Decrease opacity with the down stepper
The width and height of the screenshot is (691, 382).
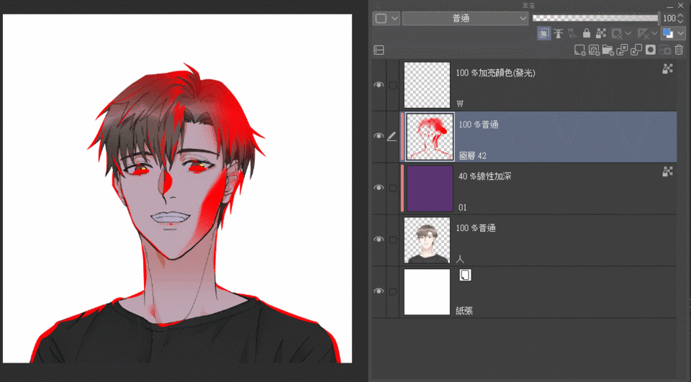tap(680, 22)
